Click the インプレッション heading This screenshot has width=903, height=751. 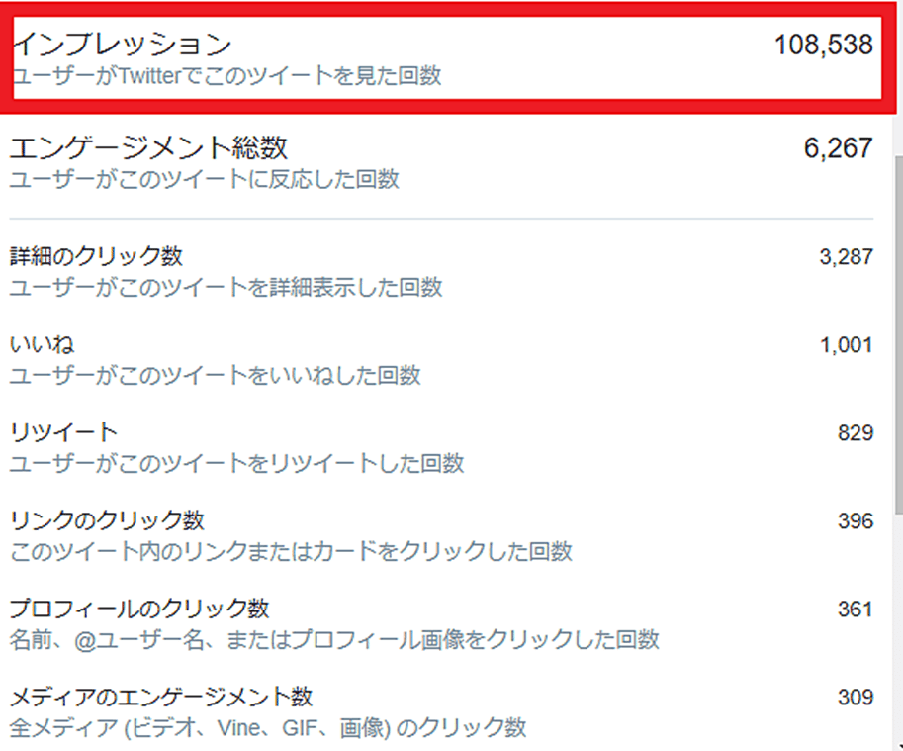[122, 45]
